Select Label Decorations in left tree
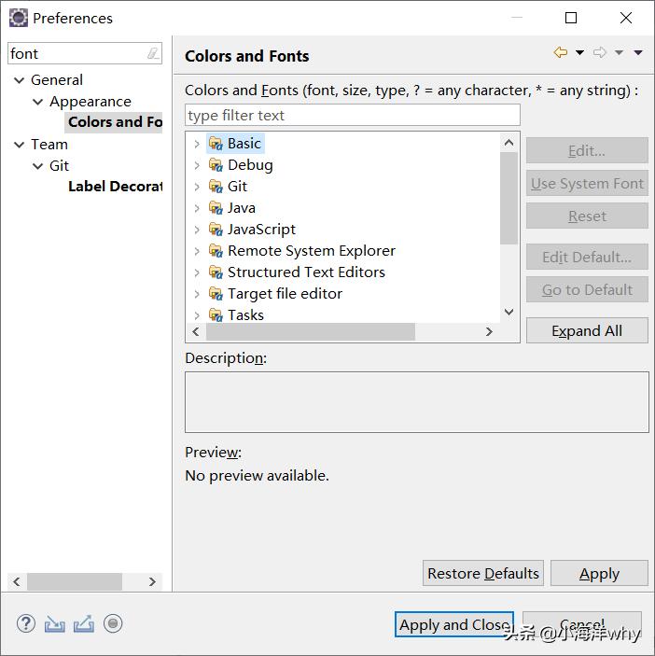 pyautogui.click(x=115, y=187)
